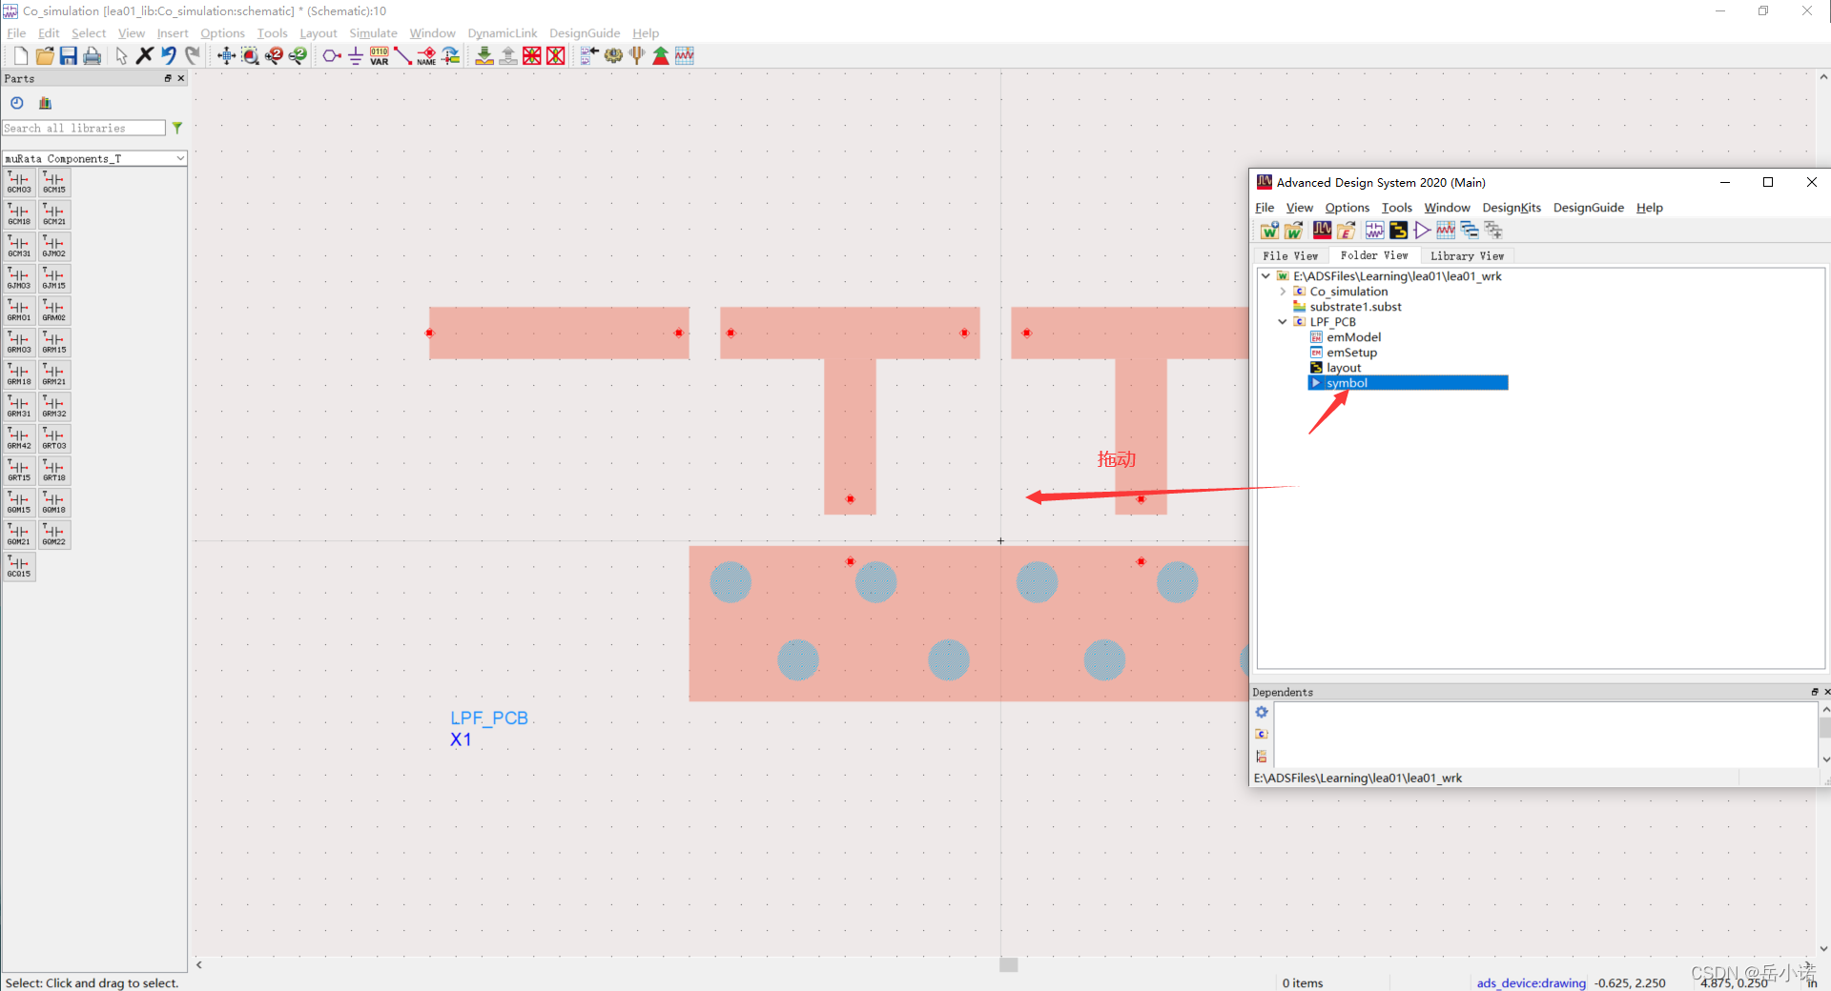Activate the select pointer tool

(121, 56)
